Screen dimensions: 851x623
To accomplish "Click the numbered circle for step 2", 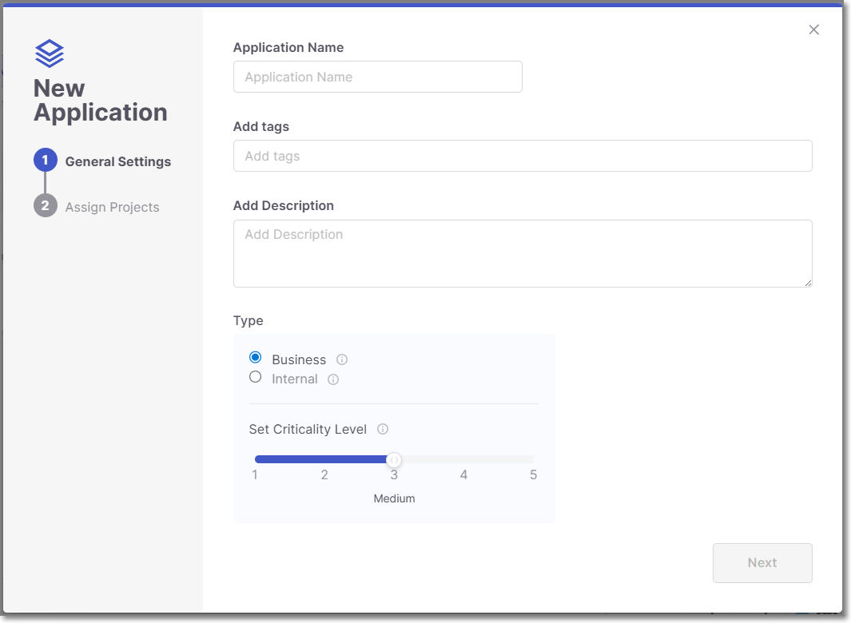I will 46,206.
